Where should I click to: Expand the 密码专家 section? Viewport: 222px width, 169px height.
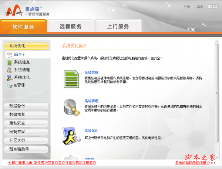point(26,132)
